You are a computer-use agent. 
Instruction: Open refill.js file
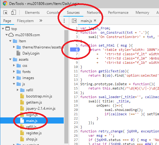point(31,127)
